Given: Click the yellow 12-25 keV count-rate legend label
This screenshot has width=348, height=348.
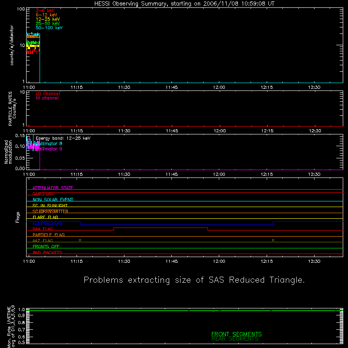Looking at the screenshot, I should 48,19.
